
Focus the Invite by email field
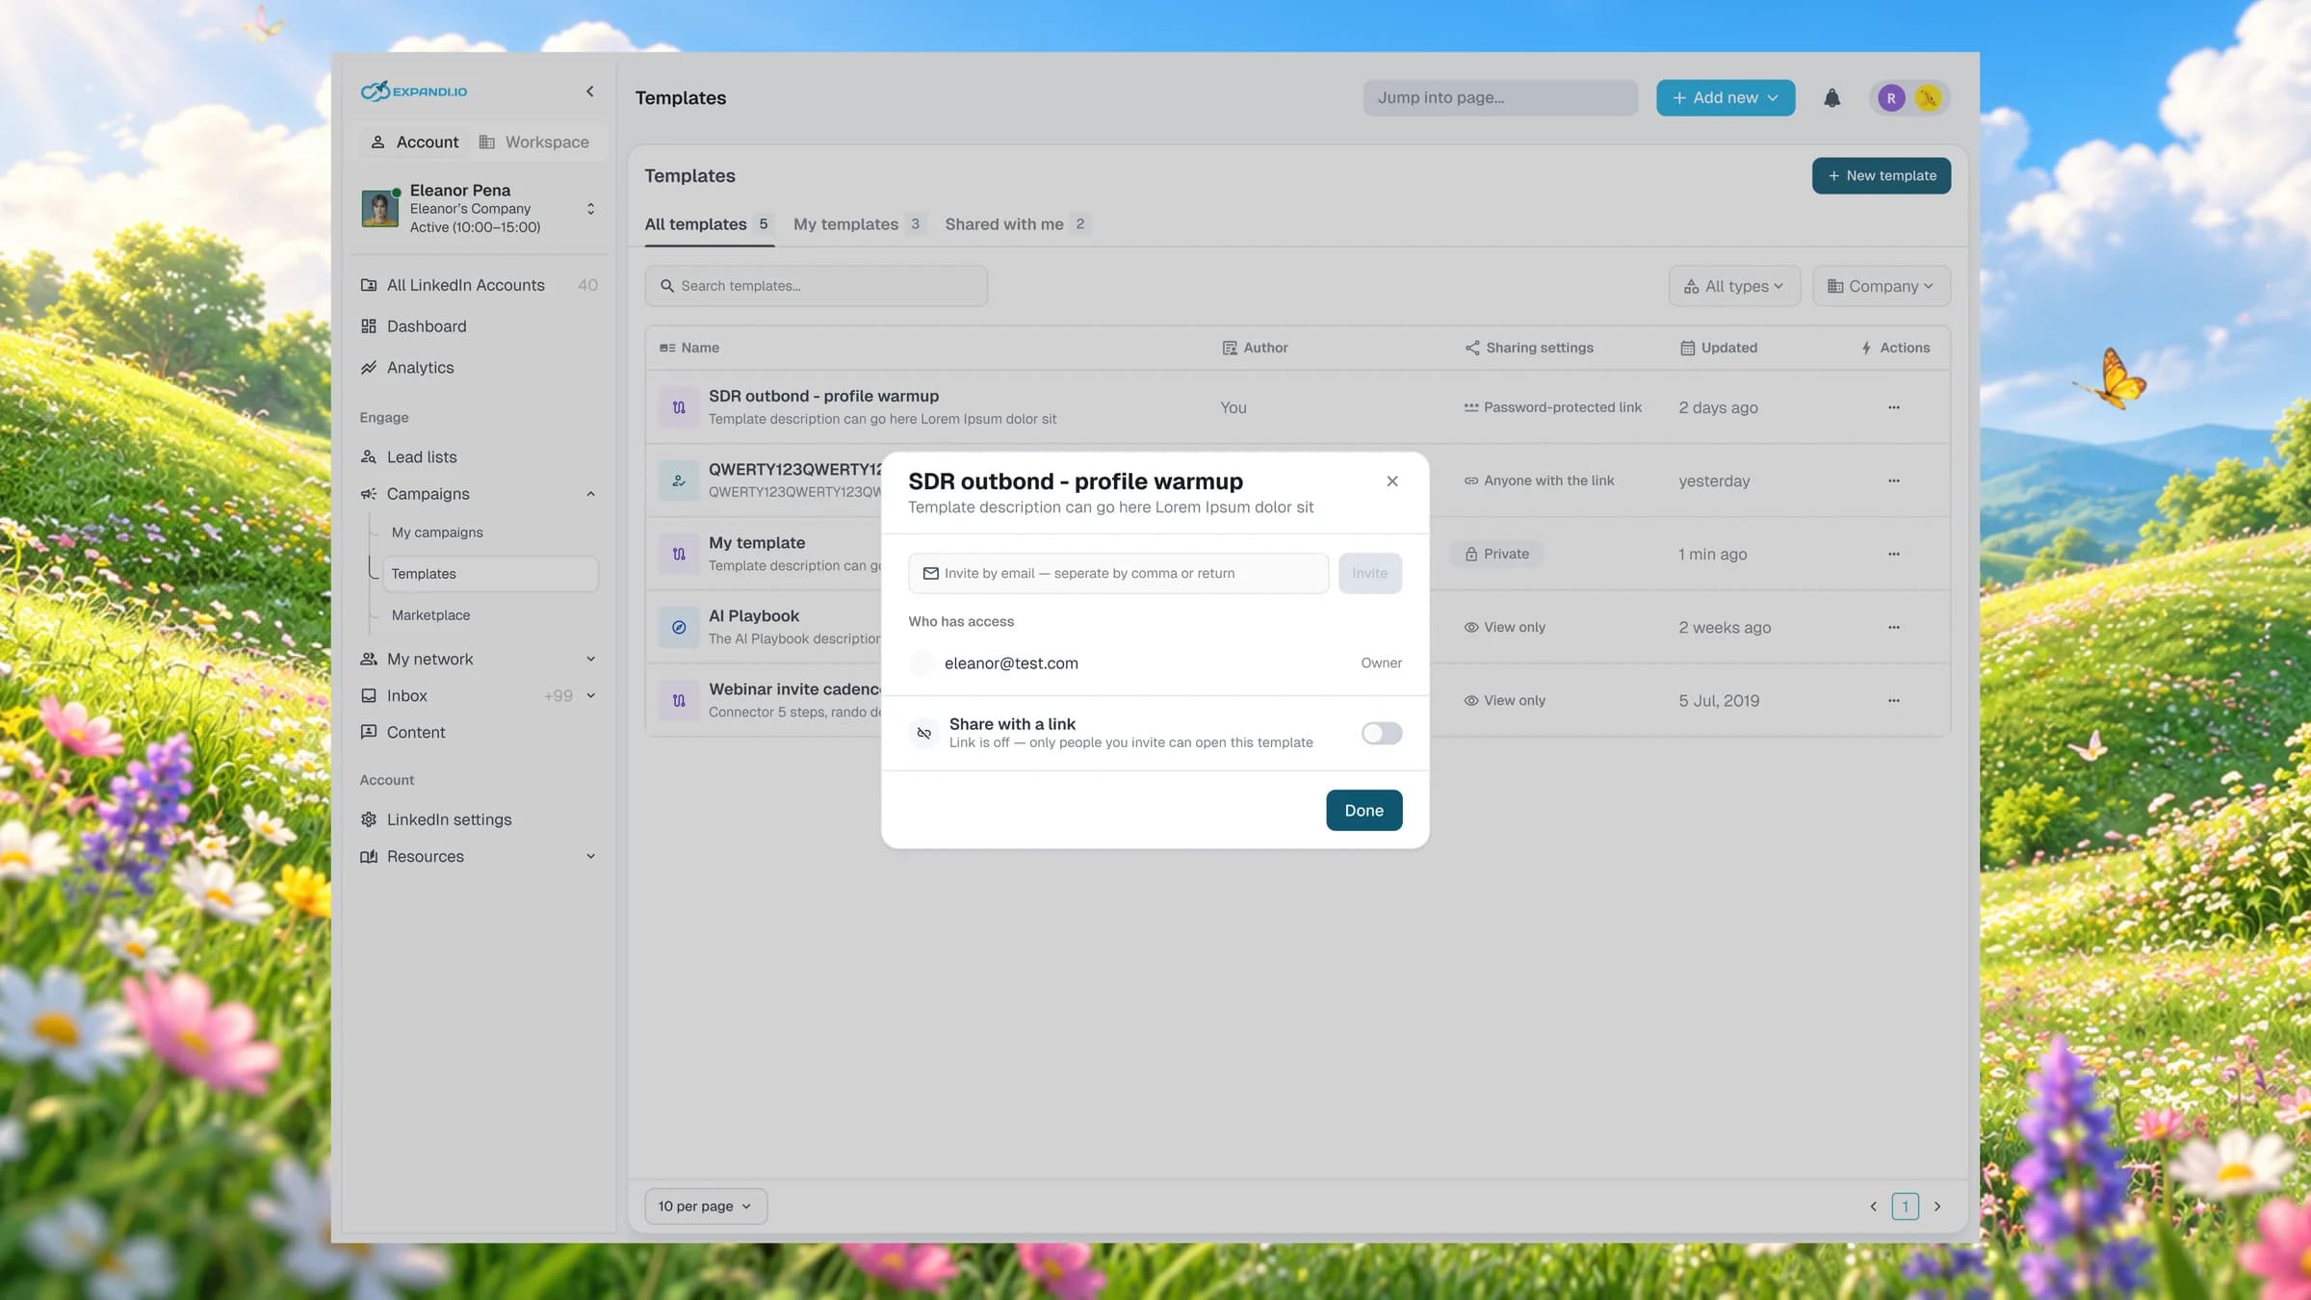tap(1118, 573)
